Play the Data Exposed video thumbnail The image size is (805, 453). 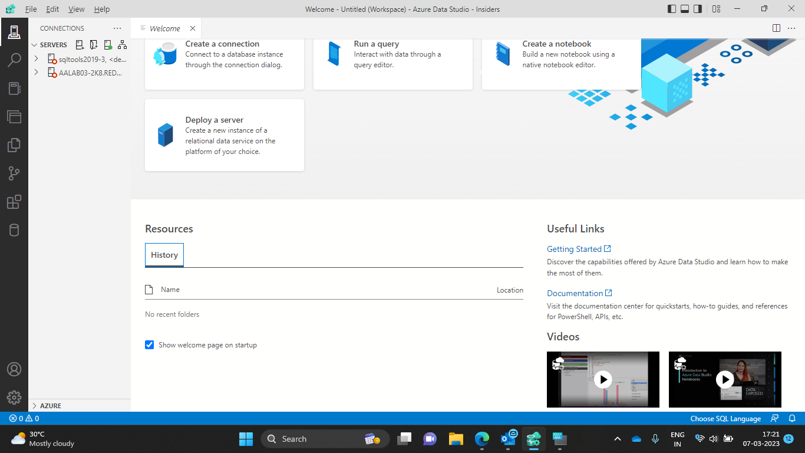725,380
